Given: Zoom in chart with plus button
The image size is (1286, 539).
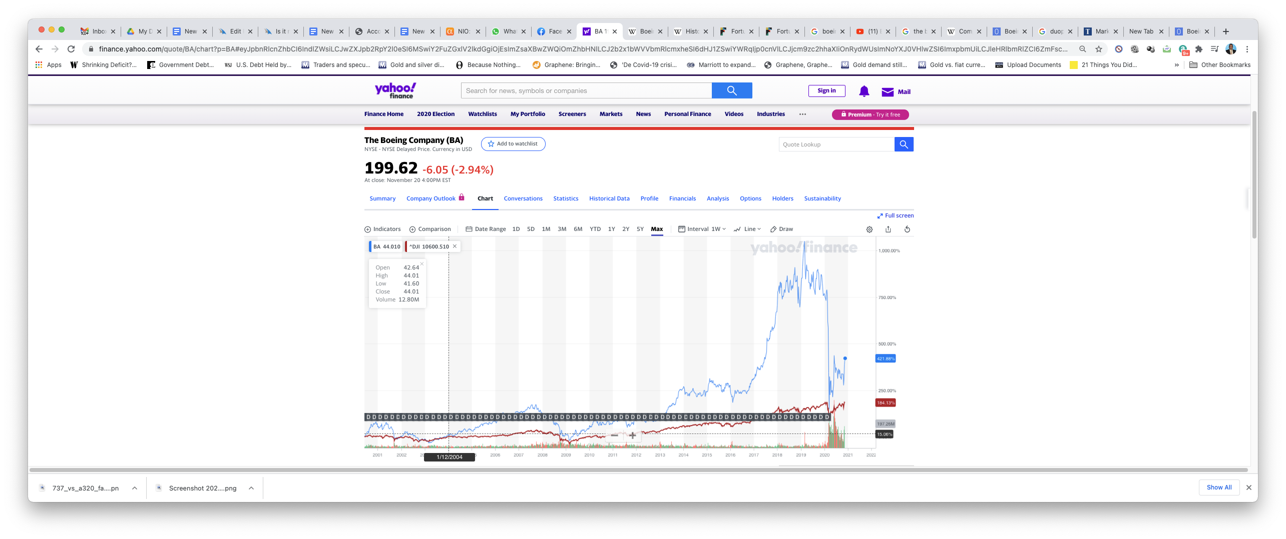Looking at the screenshot, I should [x=633, y=435].
